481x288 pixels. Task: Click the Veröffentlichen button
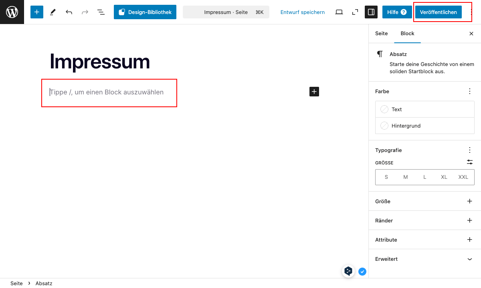pyautogui.click(x=438, y=12)
